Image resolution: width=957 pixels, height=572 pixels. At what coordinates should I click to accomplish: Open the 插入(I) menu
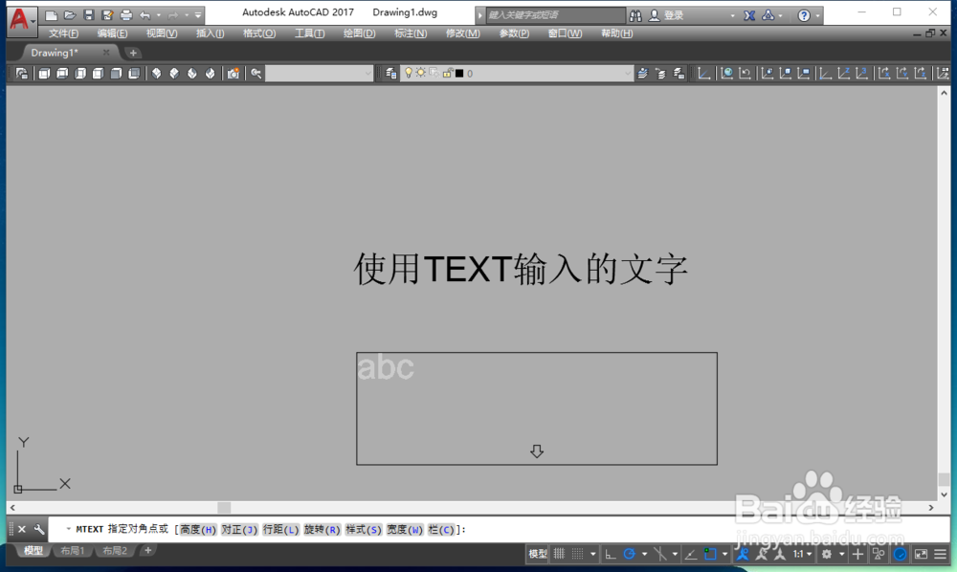(210, 33)
